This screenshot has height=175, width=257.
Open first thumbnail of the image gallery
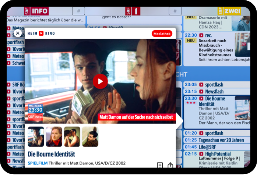point(36,137)
